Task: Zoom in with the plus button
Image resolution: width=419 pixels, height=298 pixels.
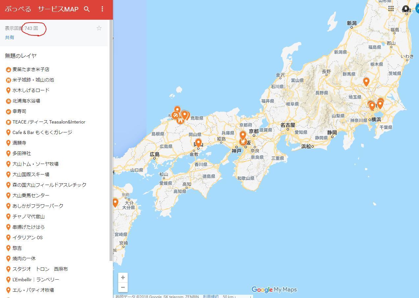Action: tap(123, 277)
